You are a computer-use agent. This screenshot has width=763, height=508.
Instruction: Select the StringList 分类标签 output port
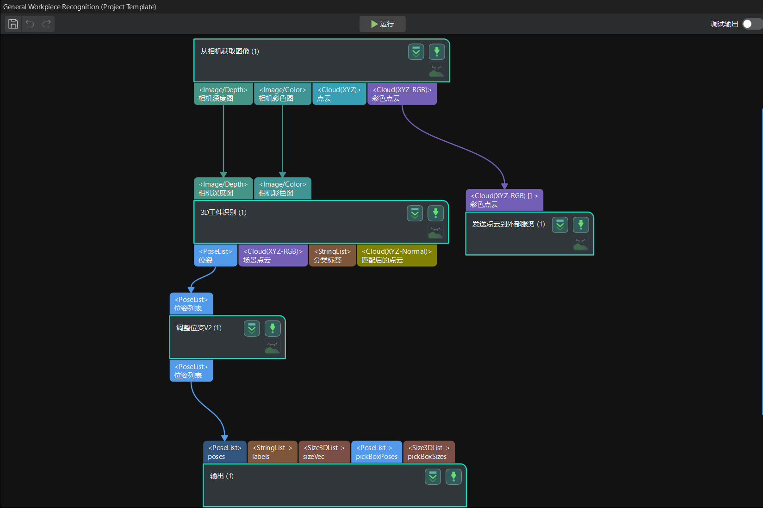click(332, 256)
